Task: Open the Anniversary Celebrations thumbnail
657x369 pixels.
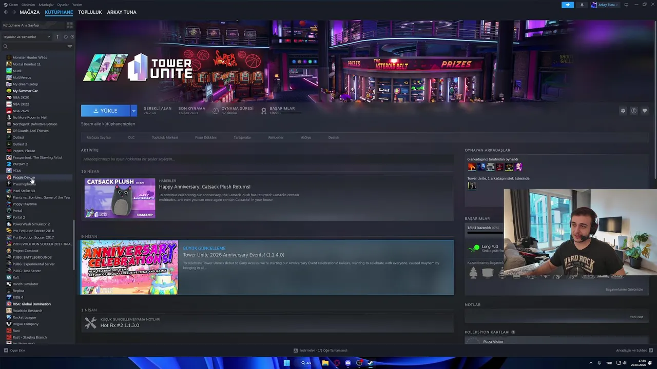Action: pos(129,268)
